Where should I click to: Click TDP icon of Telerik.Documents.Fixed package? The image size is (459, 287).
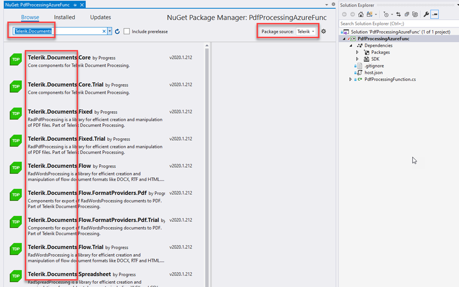(16, 113)
